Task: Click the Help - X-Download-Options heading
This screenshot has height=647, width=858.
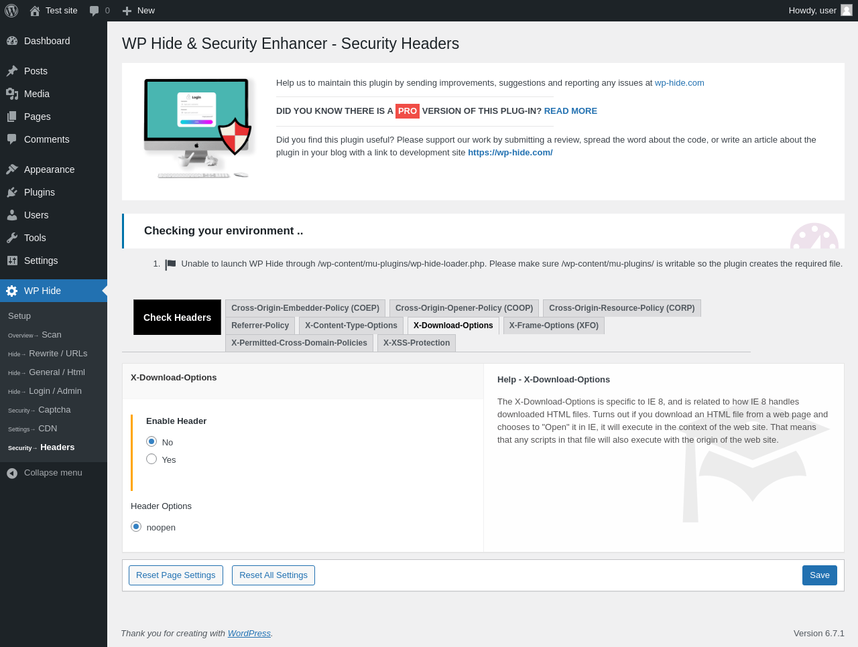Action: click(554, 380)
